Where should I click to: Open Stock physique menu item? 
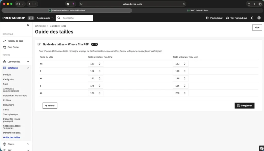11,114
